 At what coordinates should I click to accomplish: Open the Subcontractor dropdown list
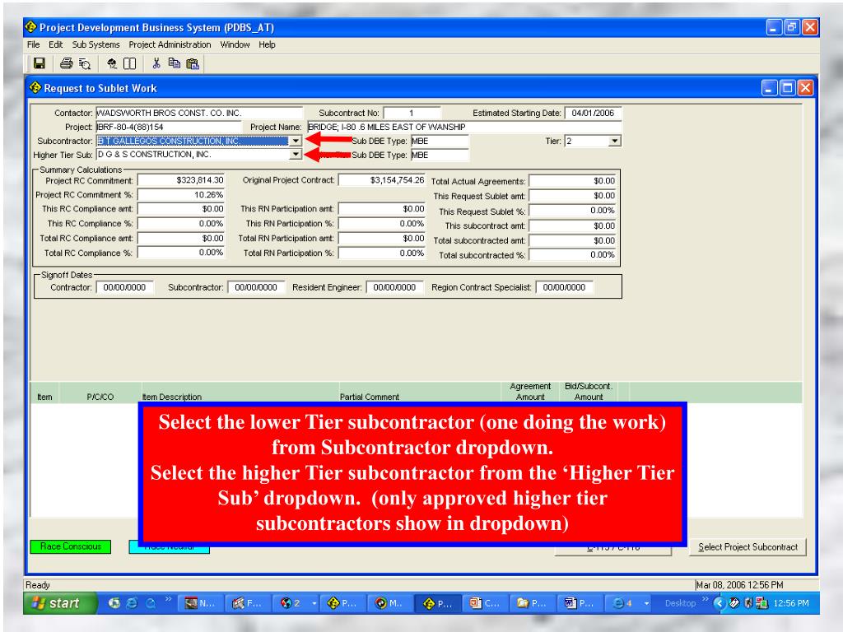click(296, 141)
